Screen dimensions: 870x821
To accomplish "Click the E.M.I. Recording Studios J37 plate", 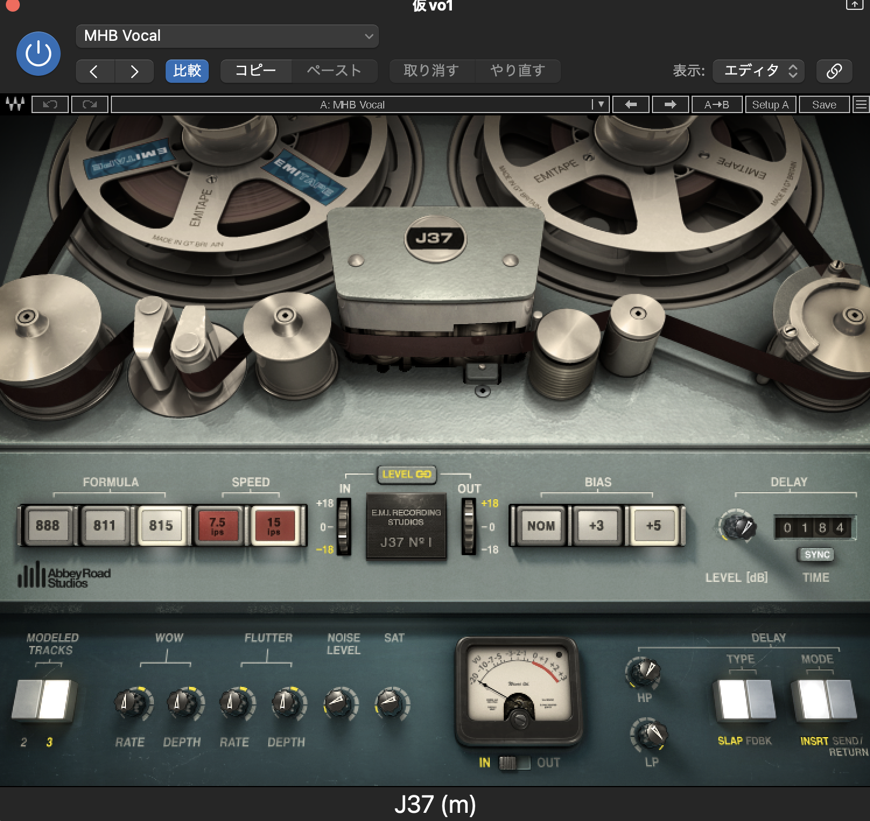I will point(406,527).
